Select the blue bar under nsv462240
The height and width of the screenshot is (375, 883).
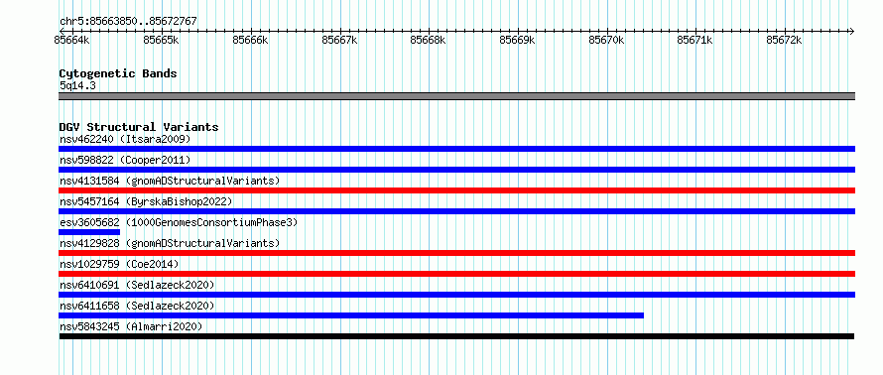(x=456, y=149)
